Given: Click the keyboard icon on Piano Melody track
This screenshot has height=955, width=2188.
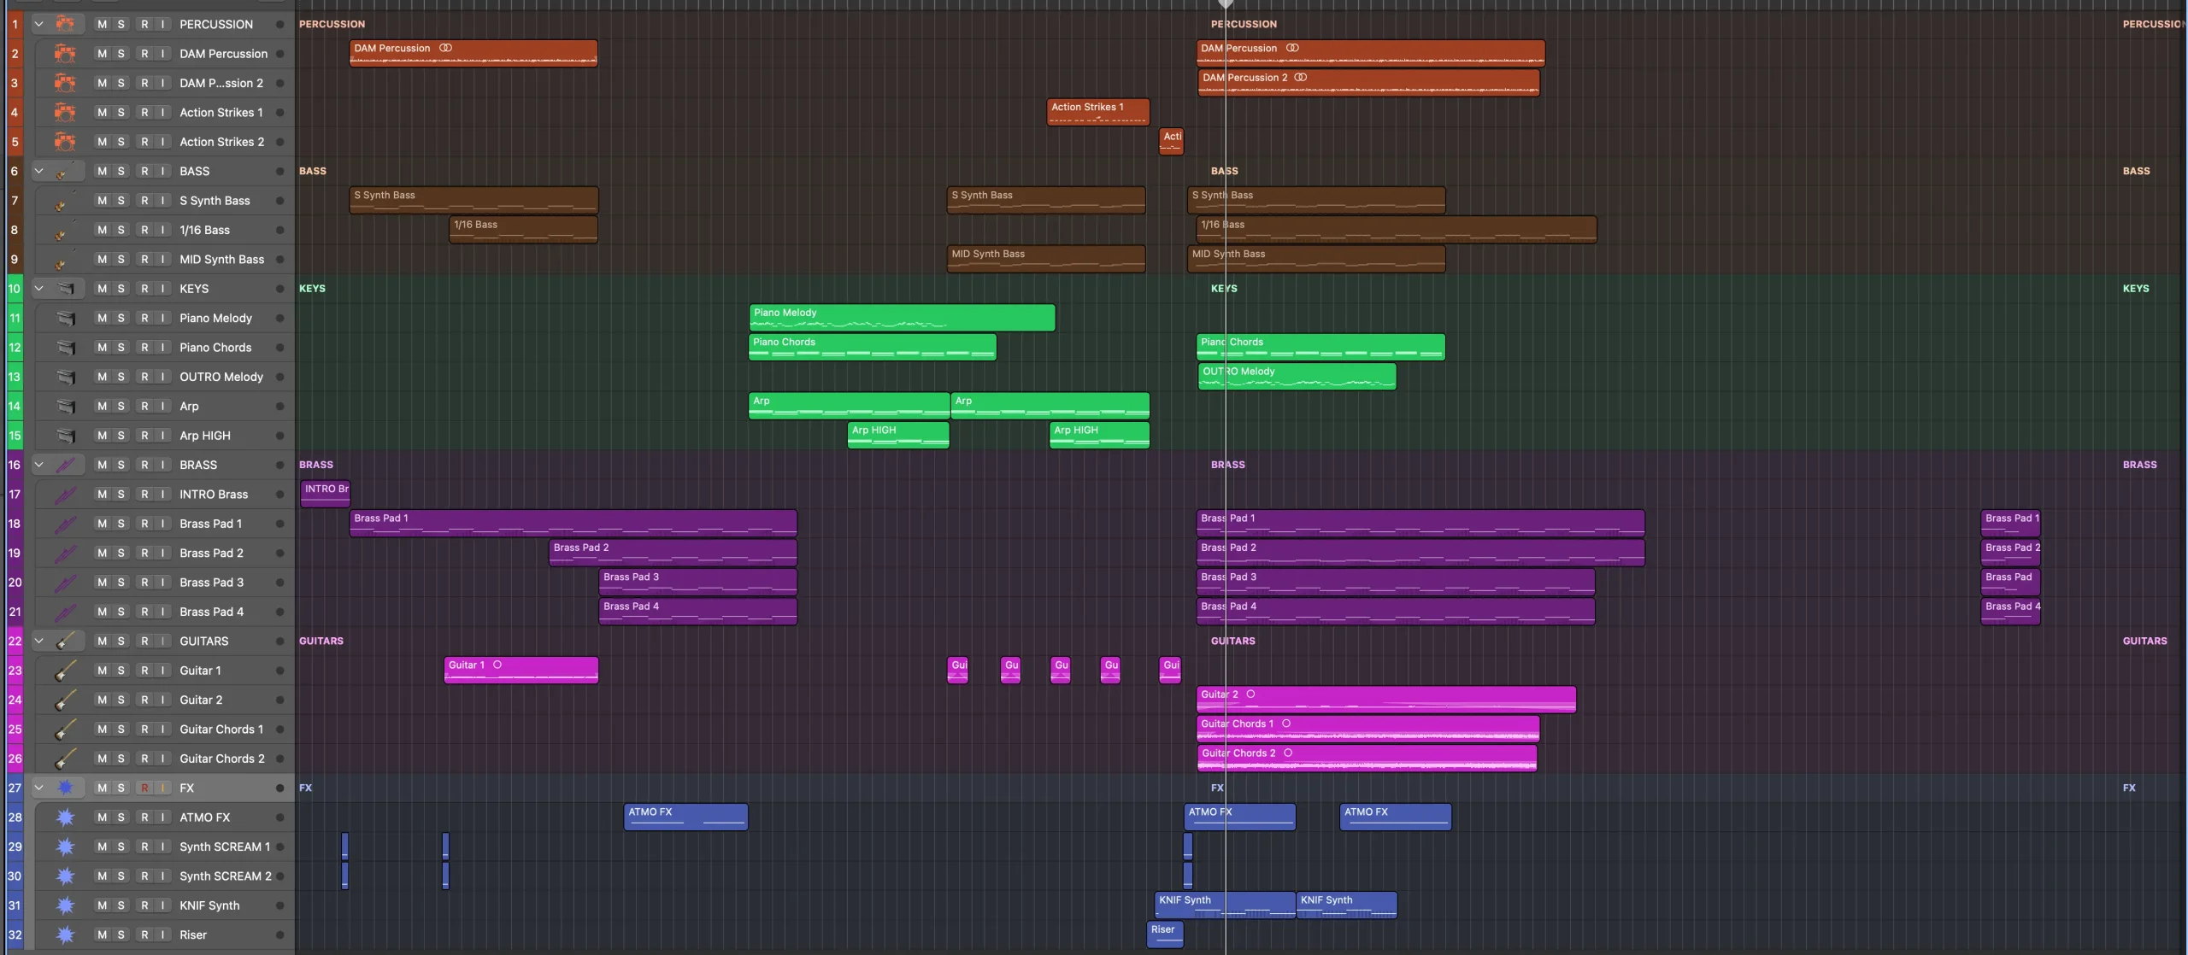Looking at the screenshot, I should click(x=65, y=319).
